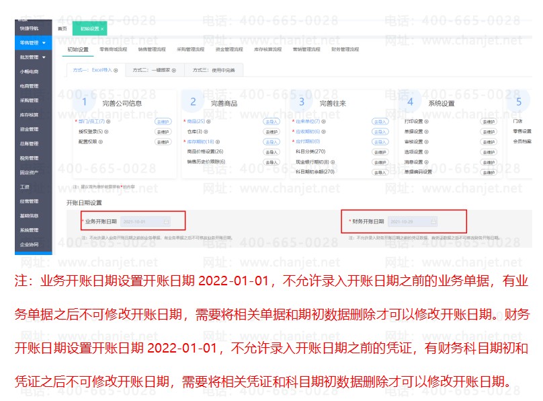Image resolution: width=543 pixels, height=401 pixels.
Task: Click the video icon beside 消息设置
Action: click(x=426, y=162)
